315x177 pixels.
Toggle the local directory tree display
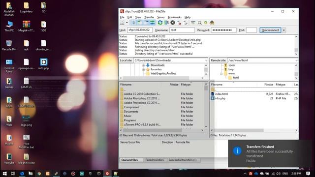[140, 23]
